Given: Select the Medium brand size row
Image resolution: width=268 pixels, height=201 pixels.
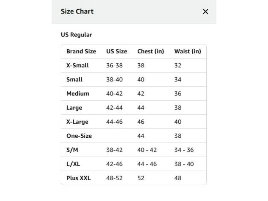Looking at the screenshot, I should (x=134, y=93).
